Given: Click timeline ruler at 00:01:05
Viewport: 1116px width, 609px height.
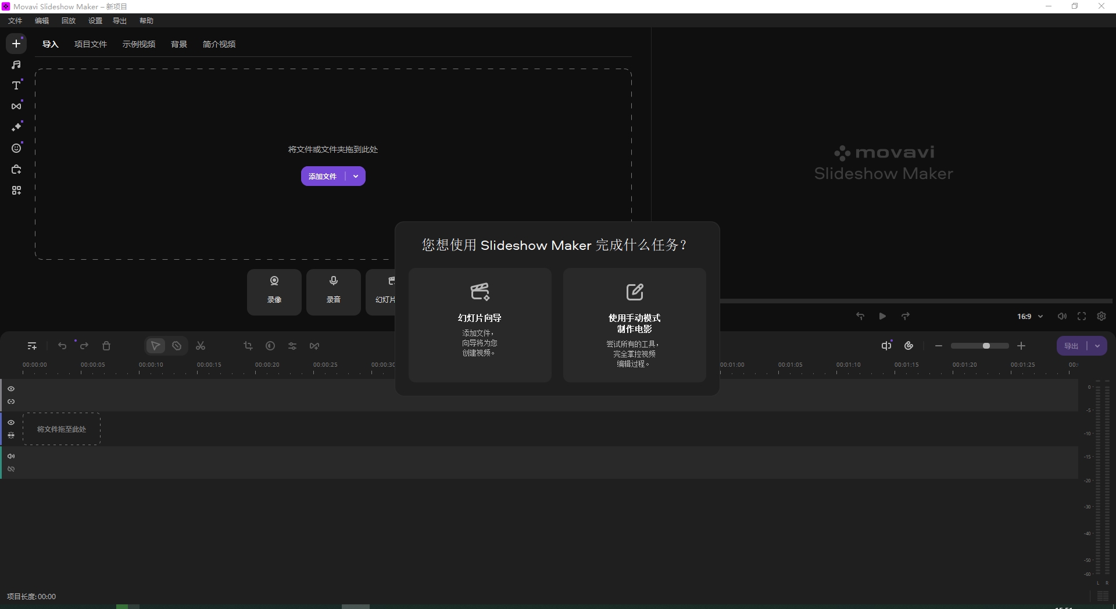Looking at the screenshot, I should pyautogui.click(x=791, y=365).
